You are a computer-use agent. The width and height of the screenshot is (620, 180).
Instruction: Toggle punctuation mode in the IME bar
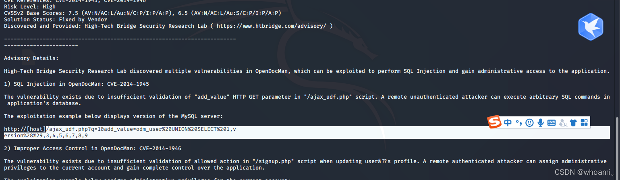tap(519, 122)
